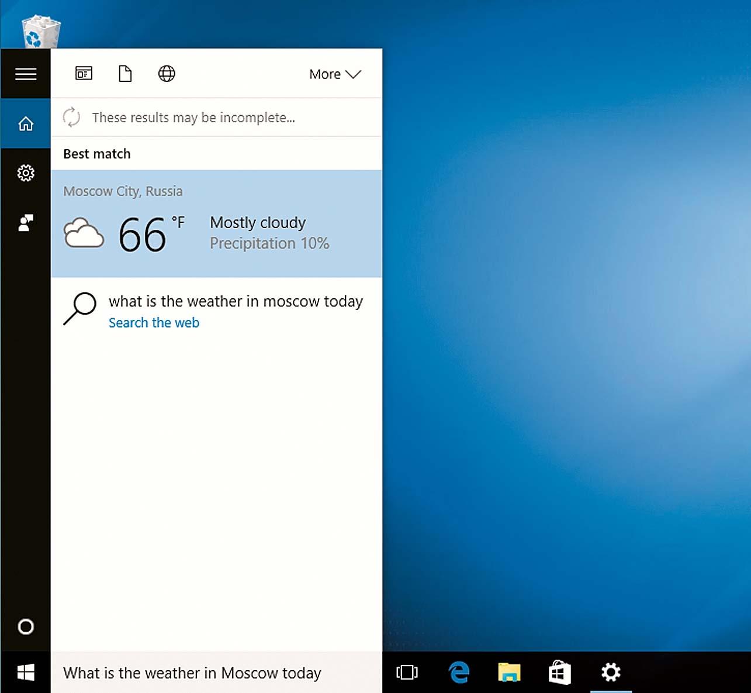Filter results by Web globe icon
This screenshot has width=751, height=693.
coord(167,74)
